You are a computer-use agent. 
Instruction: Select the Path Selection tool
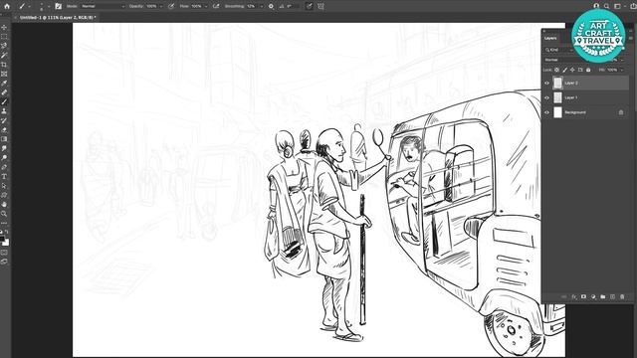click(x=4, y=186)
